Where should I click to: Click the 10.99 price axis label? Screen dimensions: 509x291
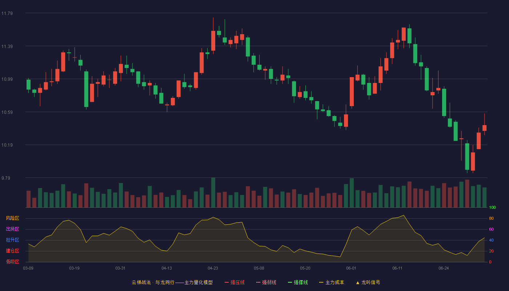click(x=7, y=79)
